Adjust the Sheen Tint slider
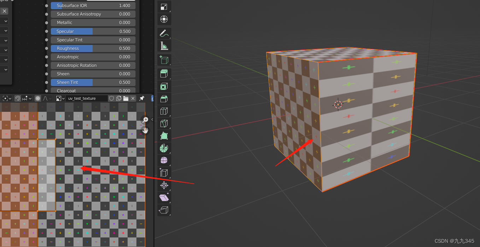The width and height of the screenshot is (480, 247). 93,82
